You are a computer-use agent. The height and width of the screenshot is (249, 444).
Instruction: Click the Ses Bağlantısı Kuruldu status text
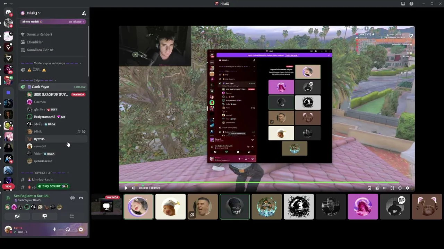[x=32, y=196]
